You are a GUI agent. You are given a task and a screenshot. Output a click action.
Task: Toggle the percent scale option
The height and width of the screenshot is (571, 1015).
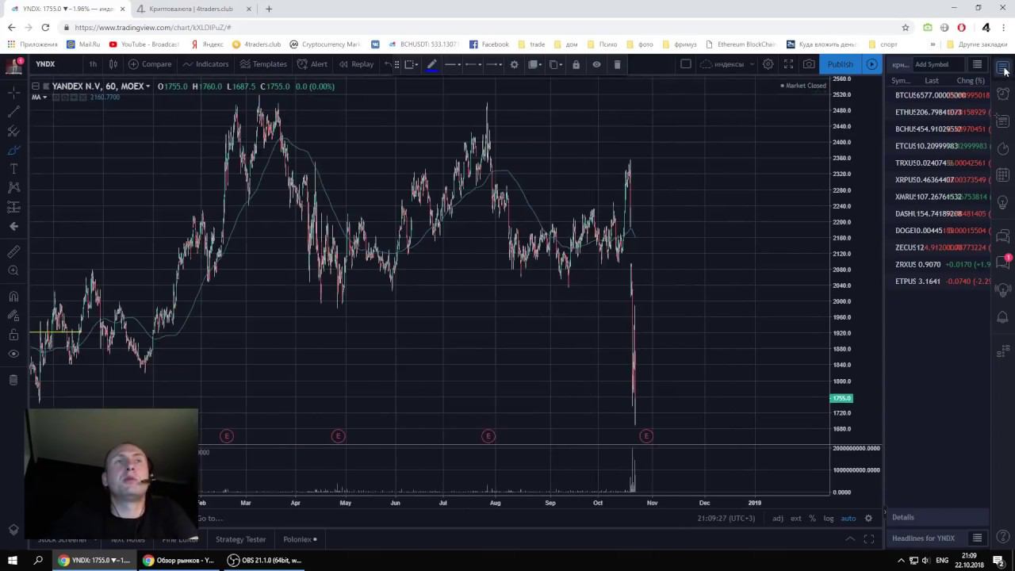[x=812, y=519]
